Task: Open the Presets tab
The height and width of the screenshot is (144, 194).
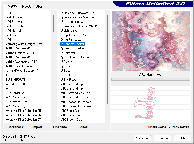Action: (x=26, y=7)
